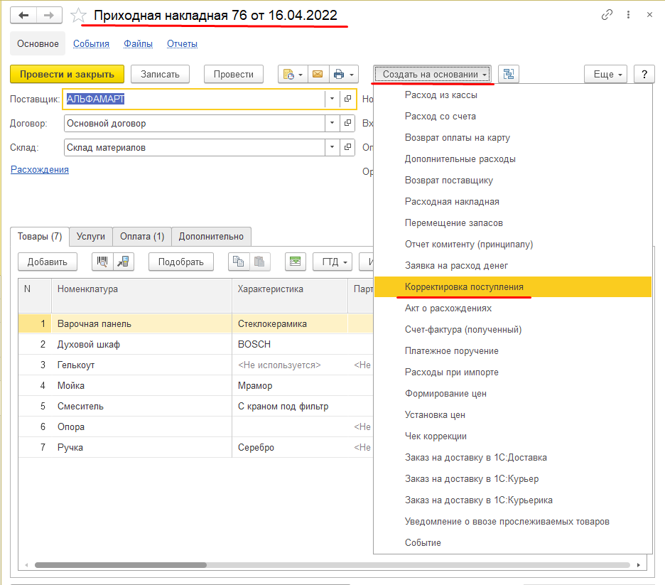Open the Поставщик field dropdown arrow
665x585 pixels.
(x=332, y=99)
